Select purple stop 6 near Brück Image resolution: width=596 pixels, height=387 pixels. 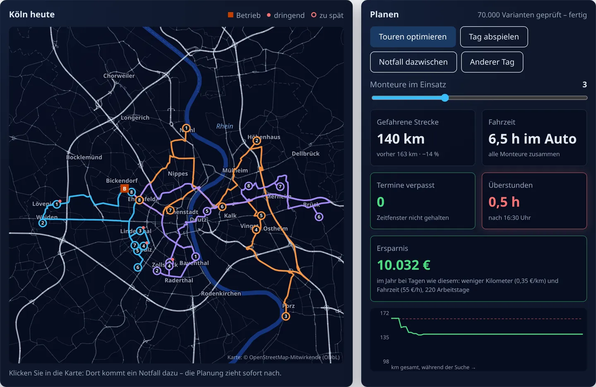pos(319,217)
